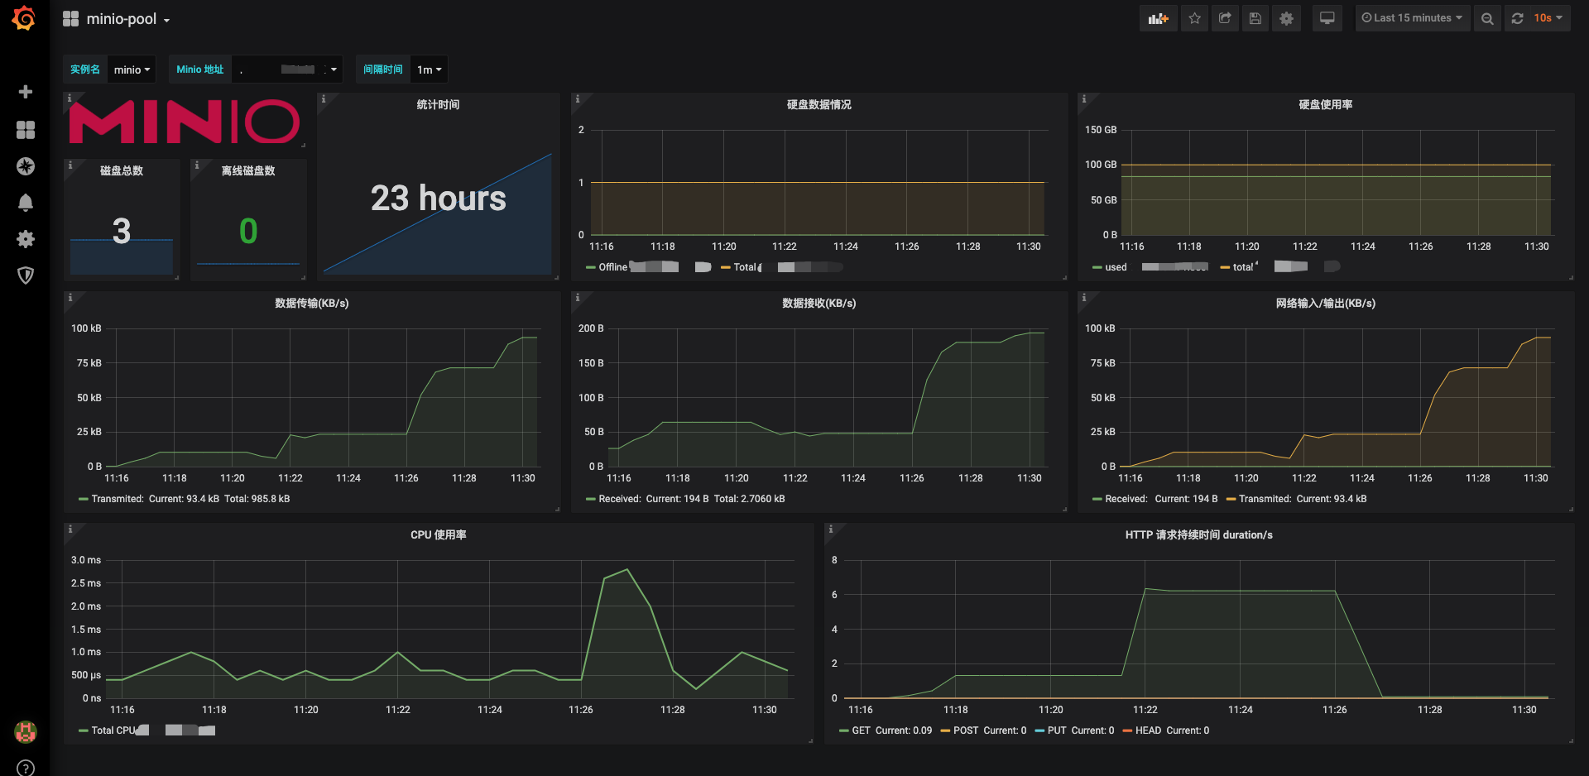Toggle used series in 硬盘使用率 legend

(x=1116, y=267)
